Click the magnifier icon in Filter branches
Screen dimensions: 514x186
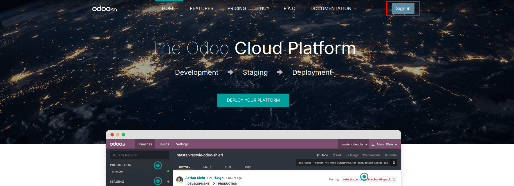point(114,155)
